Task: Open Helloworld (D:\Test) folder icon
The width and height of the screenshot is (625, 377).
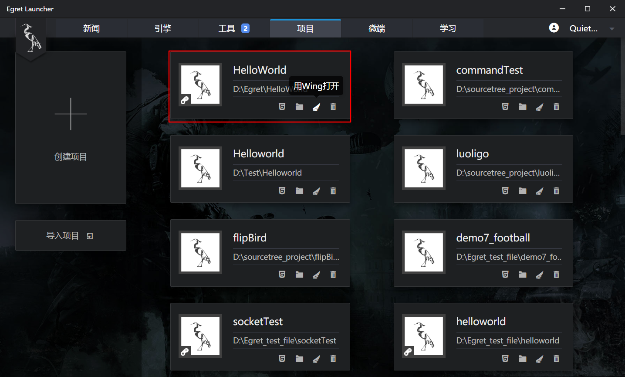Action: pyautogui.click(x=299, y=191)
